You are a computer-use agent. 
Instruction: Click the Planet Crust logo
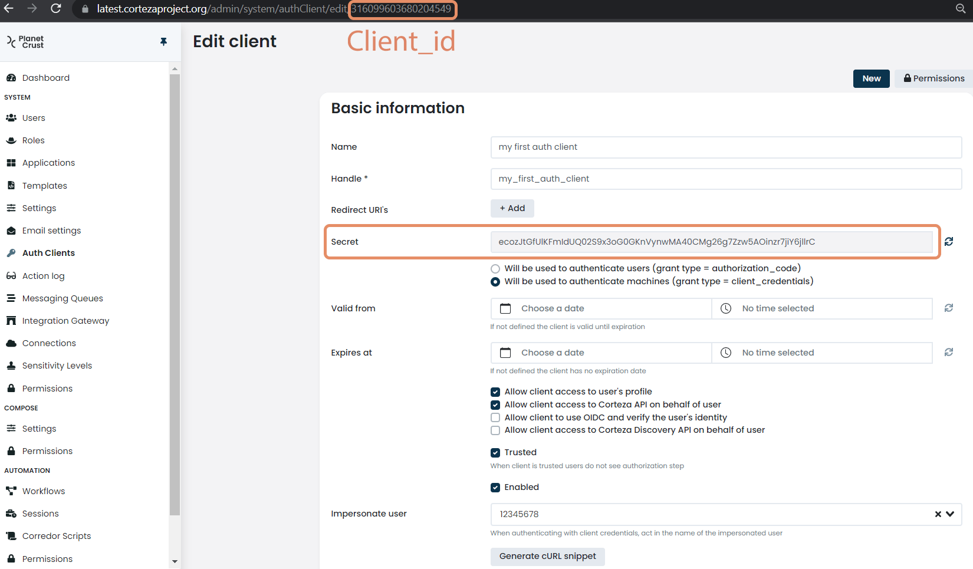(25, 42)
